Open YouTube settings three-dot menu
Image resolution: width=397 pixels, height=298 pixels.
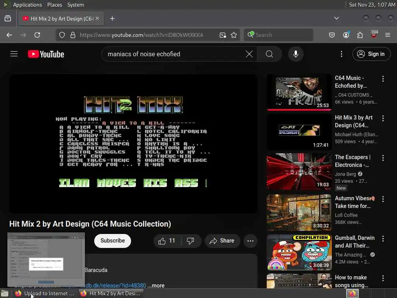click(341, 54)
